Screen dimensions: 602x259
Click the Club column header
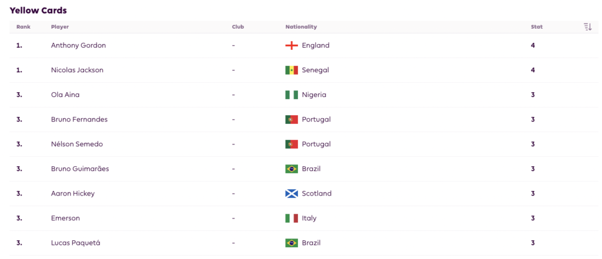(238, 27)
